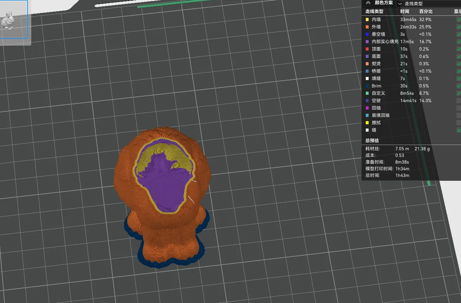The height and width of the screenshot is (303, 461).
Task: Hide 熨烫 lines via its checkbox
Action: click(x=459, y=64)
